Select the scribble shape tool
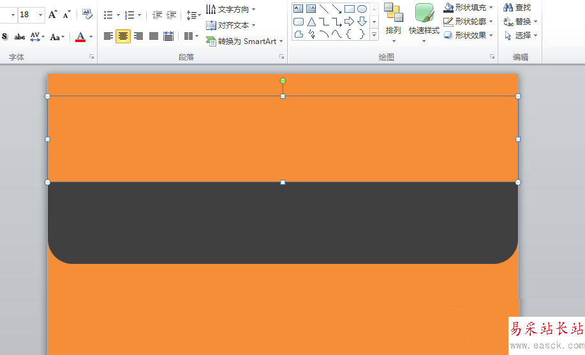 [311, 34]
